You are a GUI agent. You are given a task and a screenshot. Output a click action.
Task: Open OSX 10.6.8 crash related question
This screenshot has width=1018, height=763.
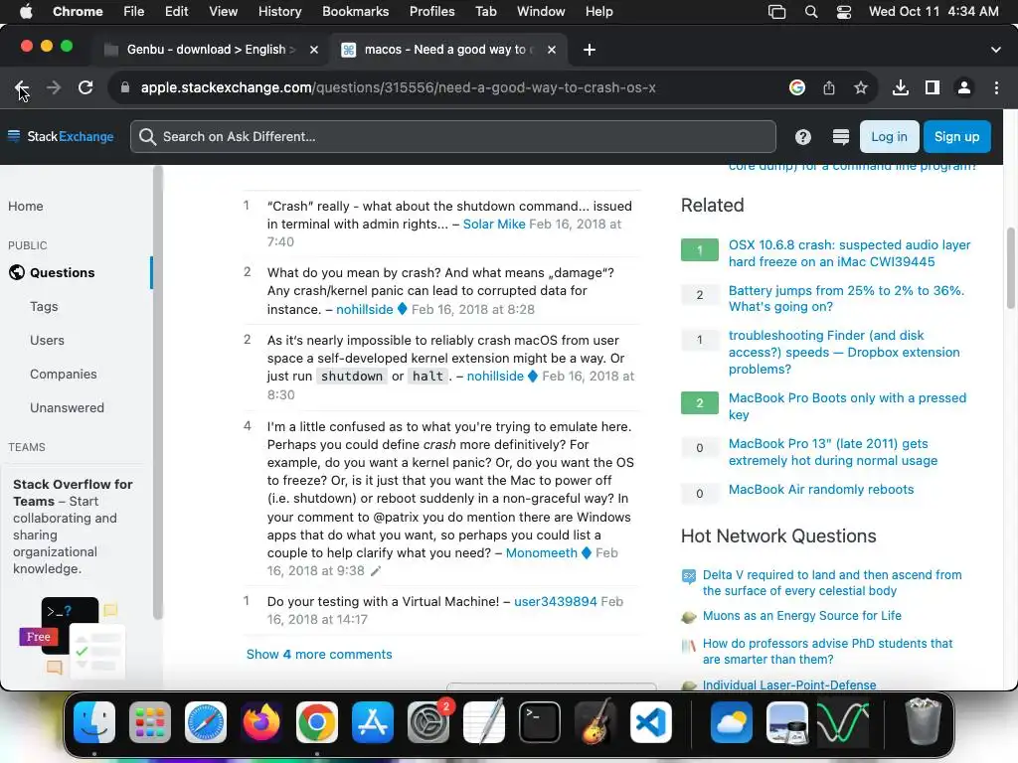(849, 253)
